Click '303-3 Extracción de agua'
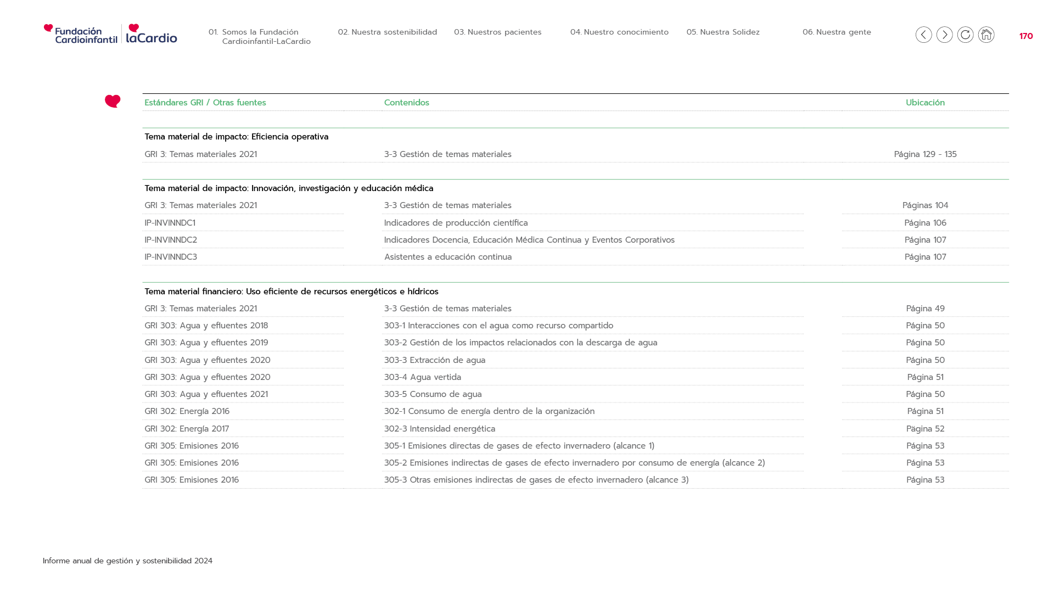The width and height of the screenshot is (1054, 593). [435, 360]
